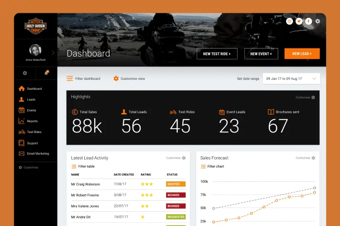Go to Dashboard in the sidebar
The image size is (340, 226).
coord(34,89)
